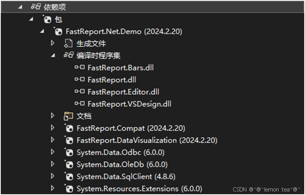Expand System.Data.OleDb package arrow
Image resolution: width=305 pixels, height=195 pixels.
(52, 164)
